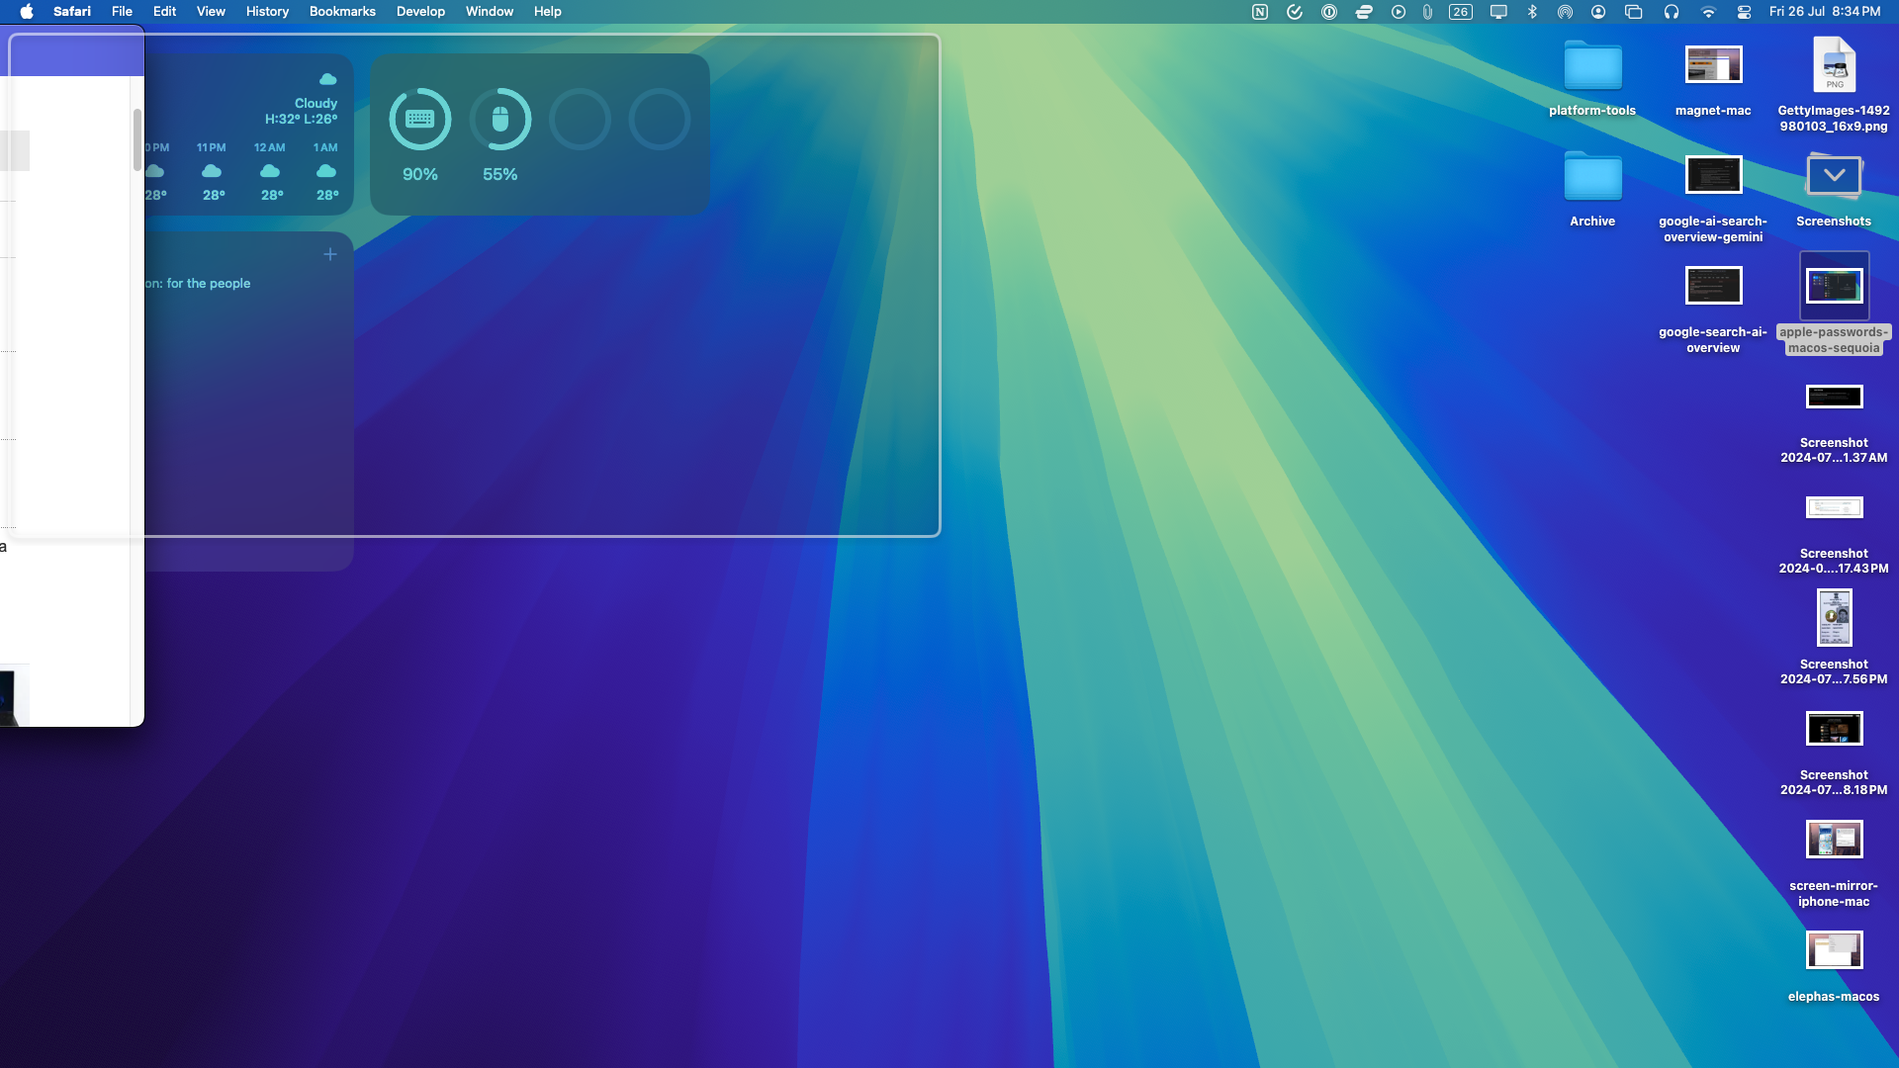Click the calendar date 26 menu bar icon

[x=1461, y=12]
